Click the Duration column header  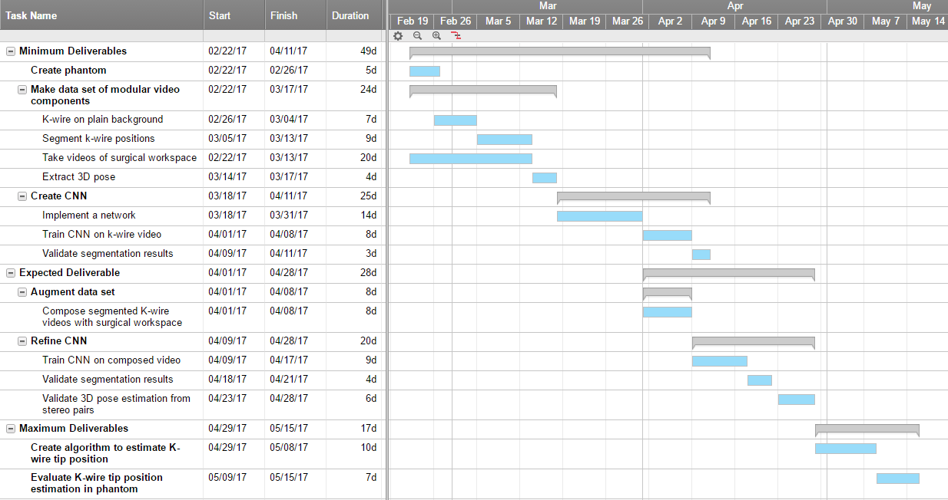point(350,15)
